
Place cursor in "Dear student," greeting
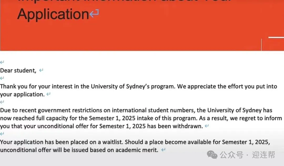tap(18, 70)
